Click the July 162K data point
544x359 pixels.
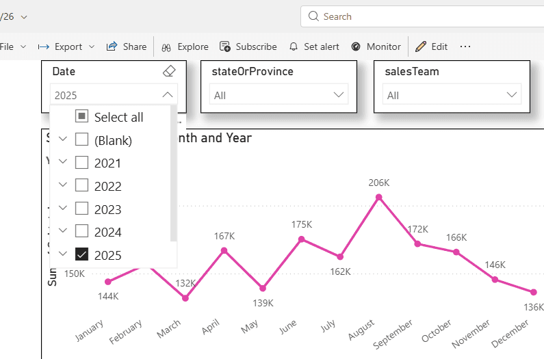pyautogui.click(x=340, y=256)
